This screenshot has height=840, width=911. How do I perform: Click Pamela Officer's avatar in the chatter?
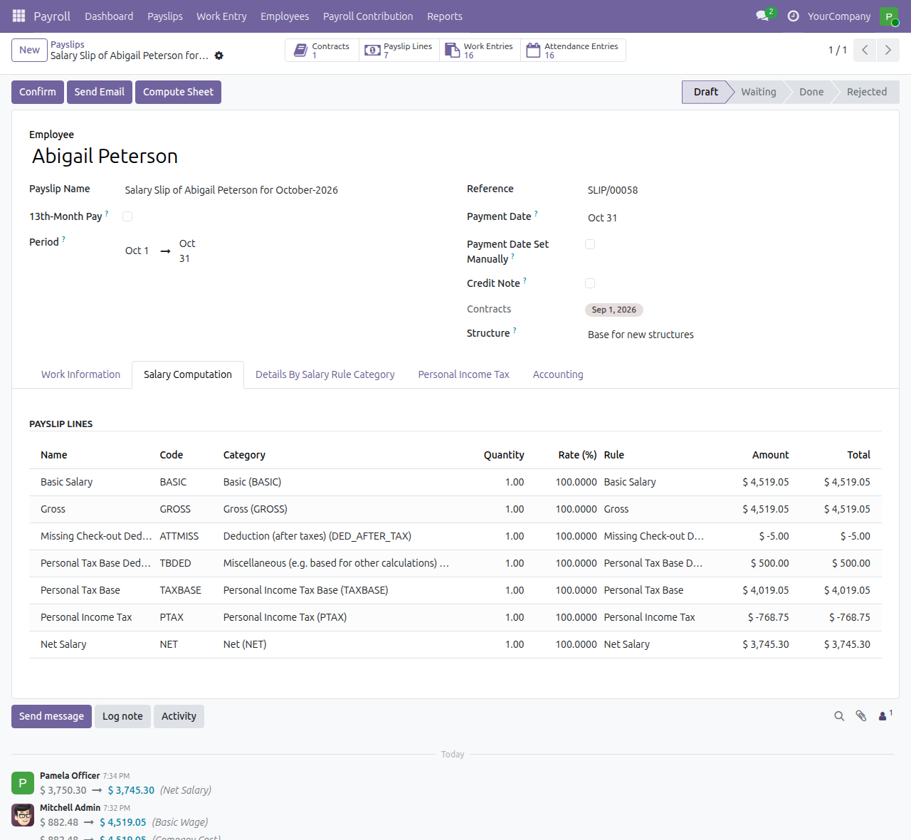click(23, 783)
